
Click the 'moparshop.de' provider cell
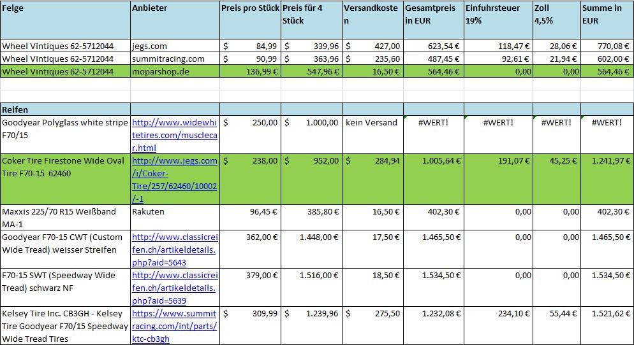175,71
